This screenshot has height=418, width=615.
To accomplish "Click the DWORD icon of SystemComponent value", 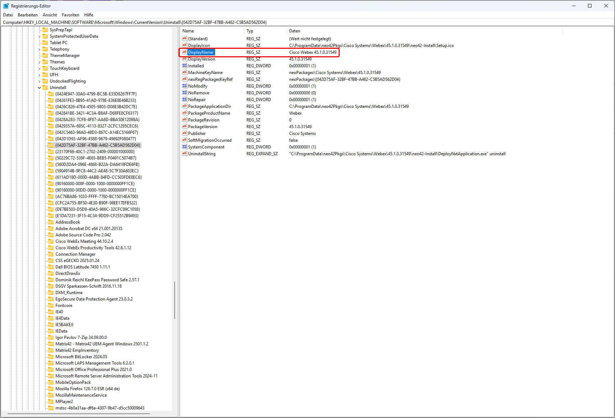I will pyautogui.click(x=184, y=147).
